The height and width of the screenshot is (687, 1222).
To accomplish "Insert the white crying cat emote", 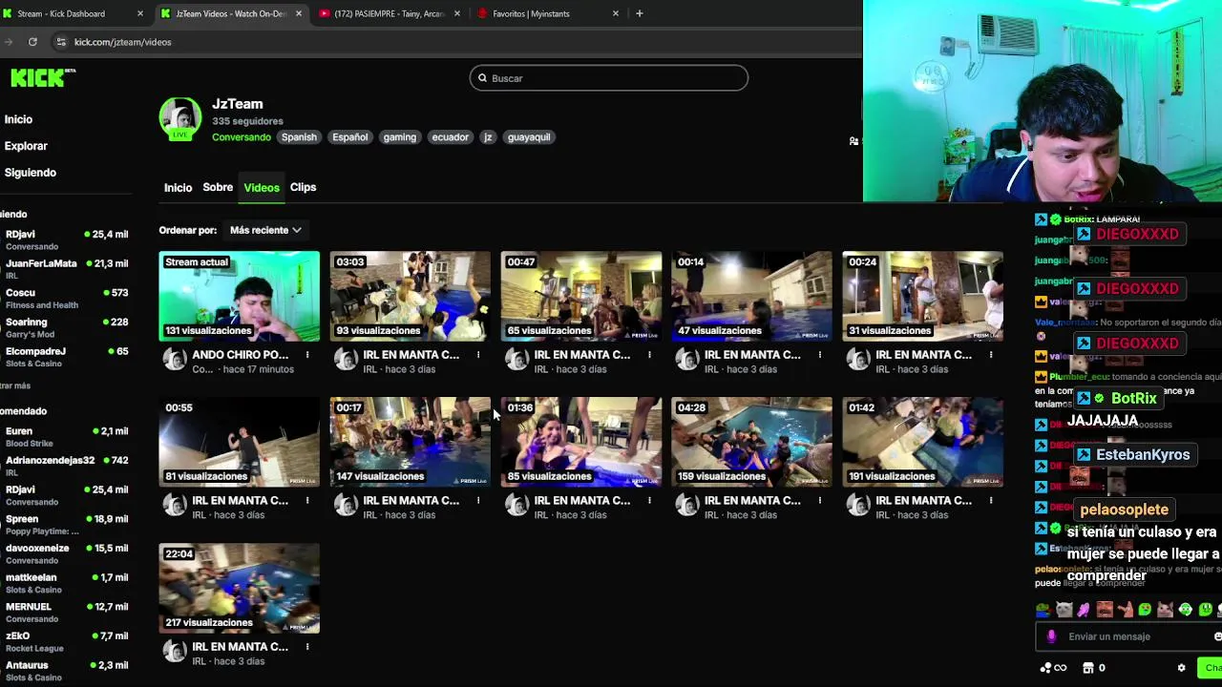I will point(1064,610).
